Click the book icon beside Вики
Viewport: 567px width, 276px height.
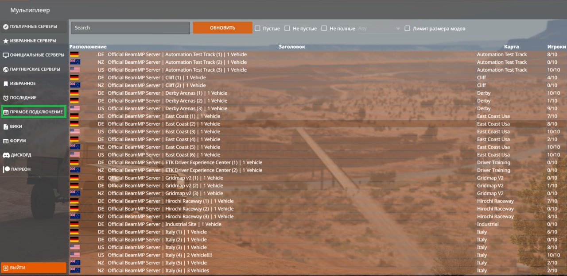point(6,126)
